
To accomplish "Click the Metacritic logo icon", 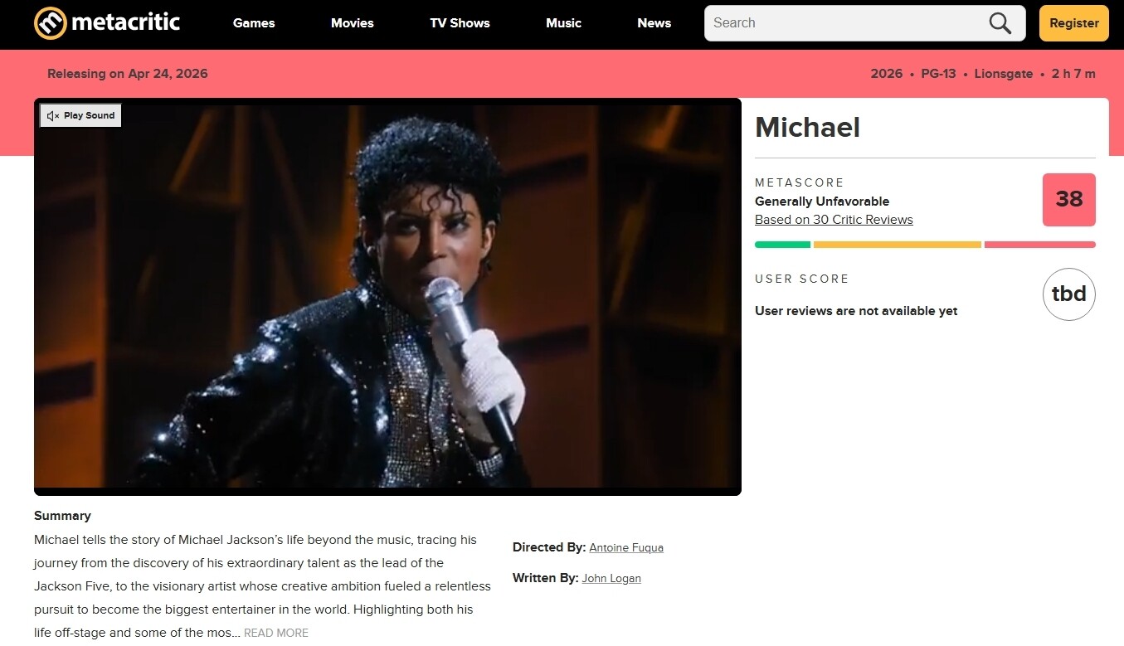I will tap(50, 23).
